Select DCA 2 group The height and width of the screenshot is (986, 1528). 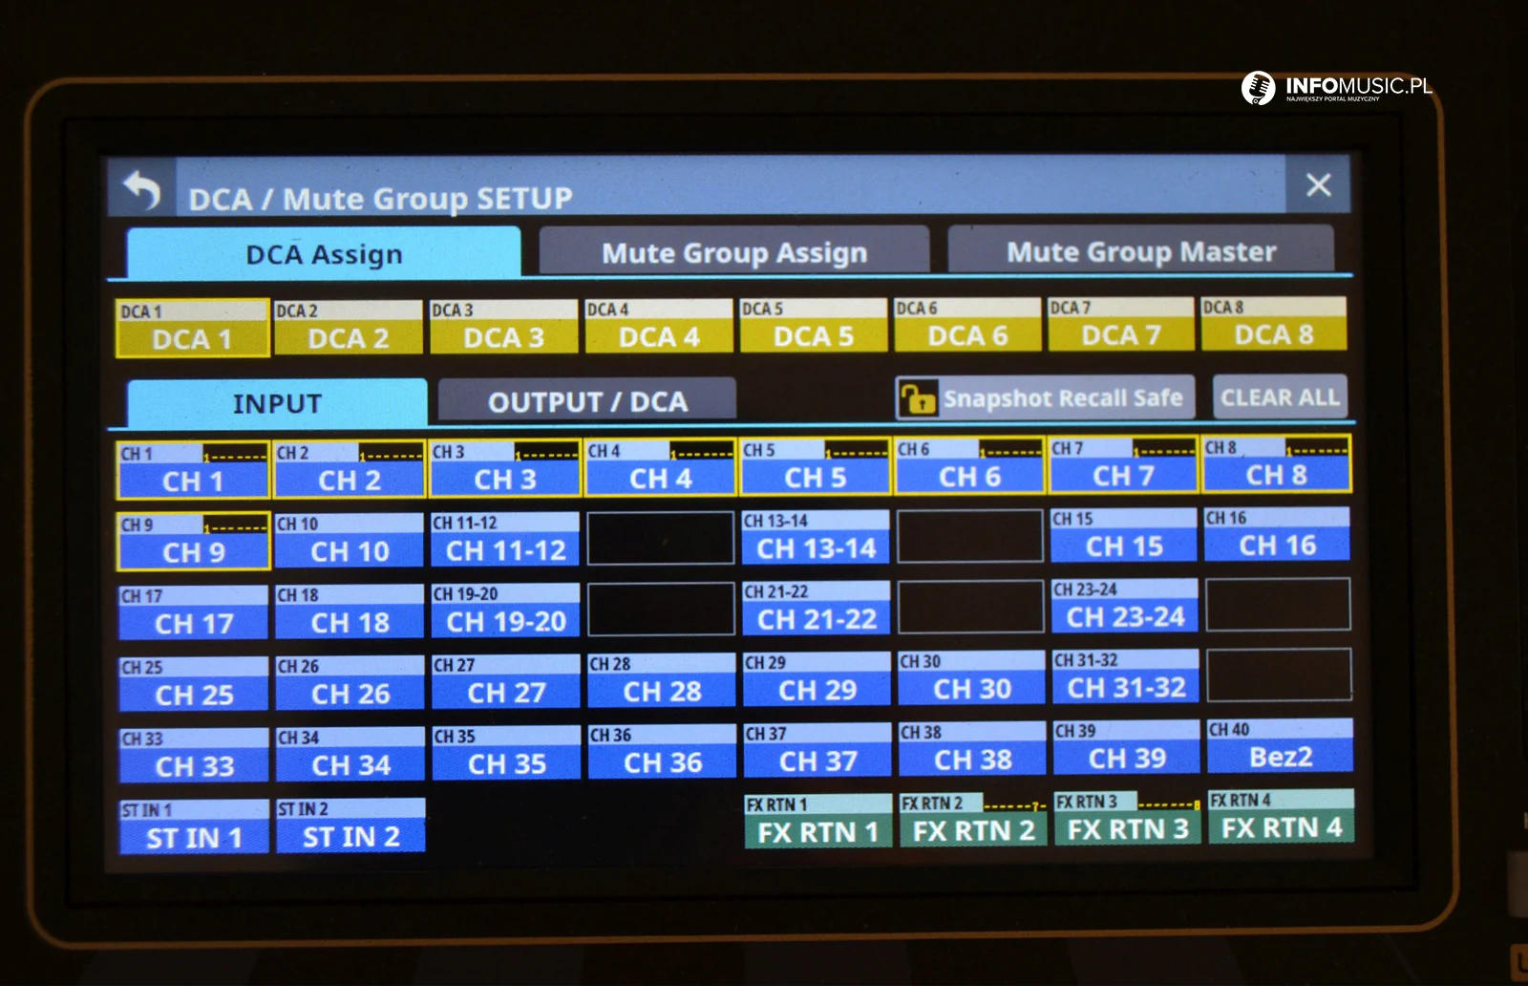(x=348, y=328)
